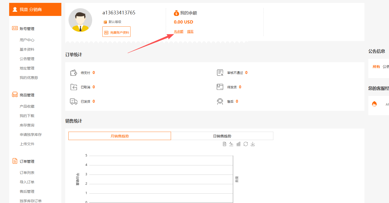
Task: Click the 待支付 order count
Action: (94, 73)
